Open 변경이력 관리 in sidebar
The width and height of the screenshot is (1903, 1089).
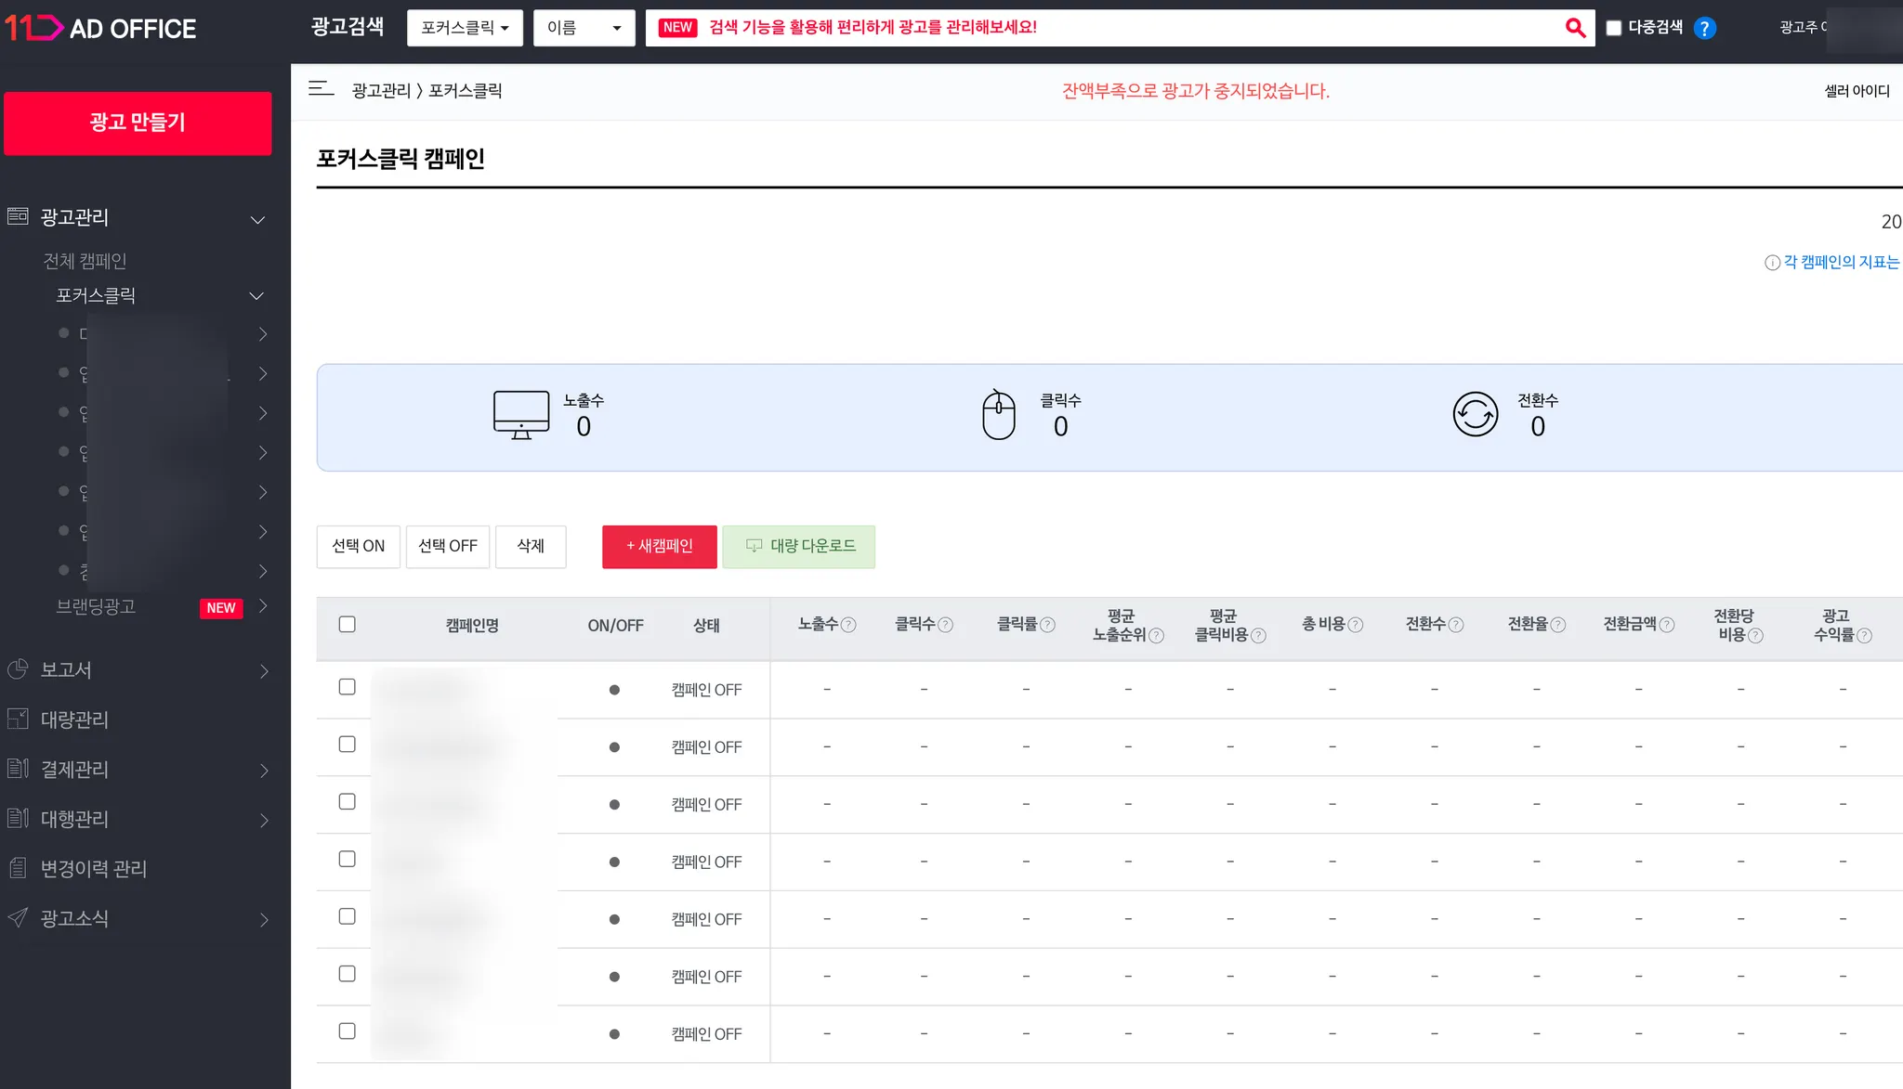pos(94,868)
